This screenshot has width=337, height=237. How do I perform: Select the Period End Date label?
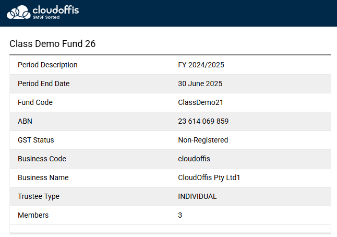(43, 84)
